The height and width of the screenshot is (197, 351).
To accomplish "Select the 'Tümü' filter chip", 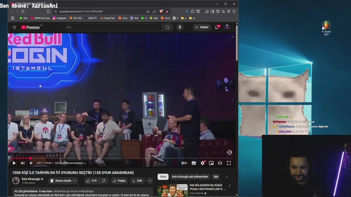I will (x=163, y=177).
